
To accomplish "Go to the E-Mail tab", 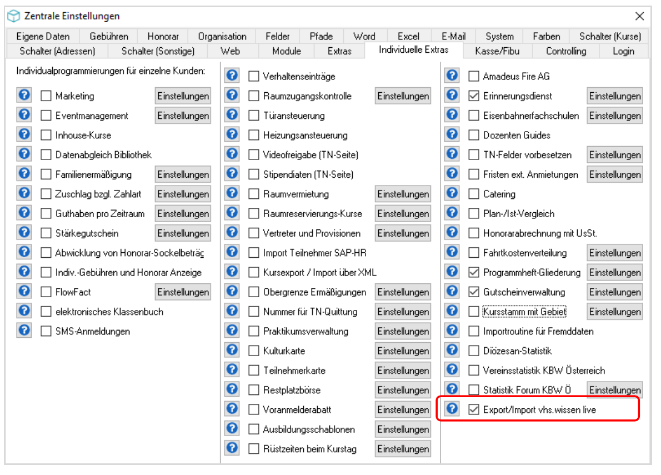I will tap(454, 36).
